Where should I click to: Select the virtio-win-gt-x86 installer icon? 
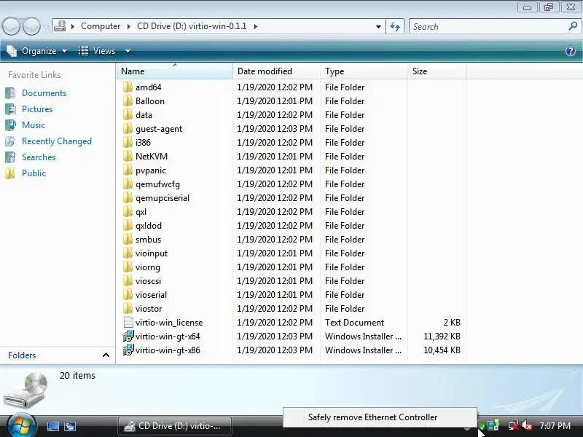coord(128,350)
